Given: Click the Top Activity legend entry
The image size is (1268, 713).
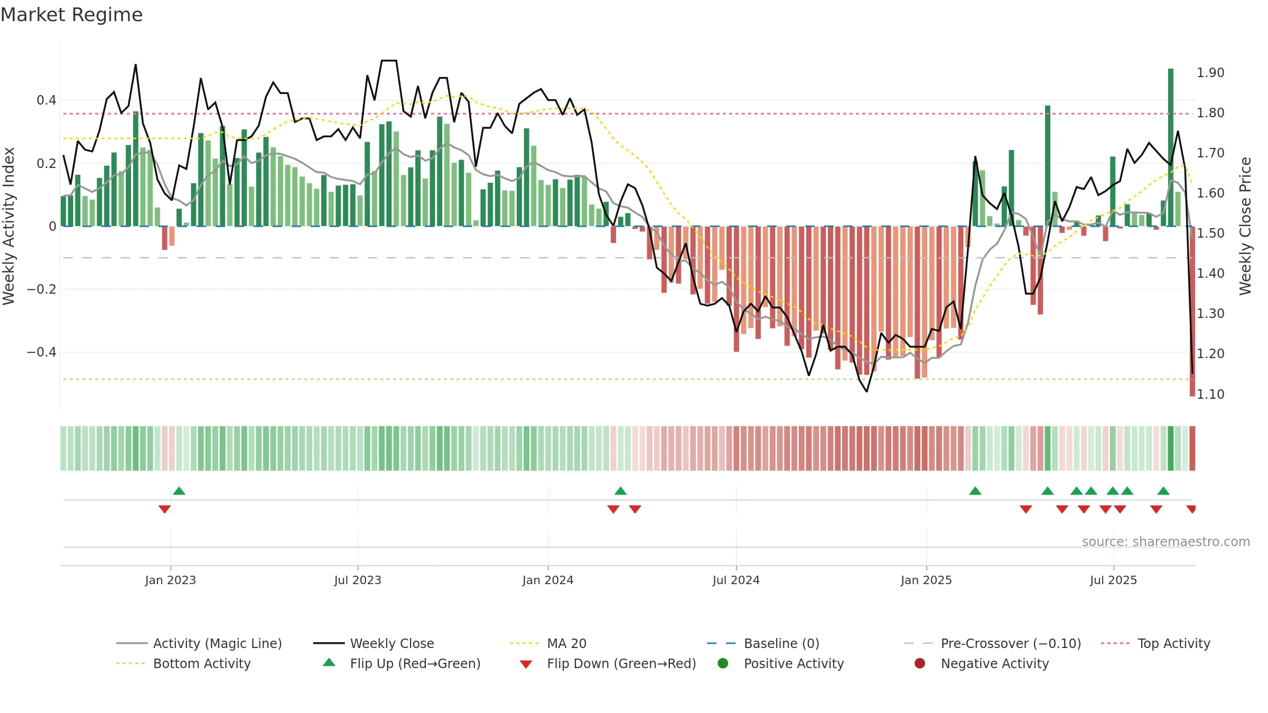Looking at the screenshot, I should click(1155, 643).
